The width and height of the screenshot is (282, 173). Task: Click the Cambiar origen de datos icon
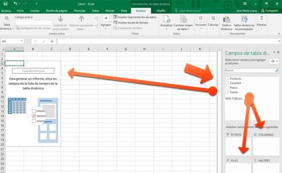pyautogui.click(x=183, y=19)
